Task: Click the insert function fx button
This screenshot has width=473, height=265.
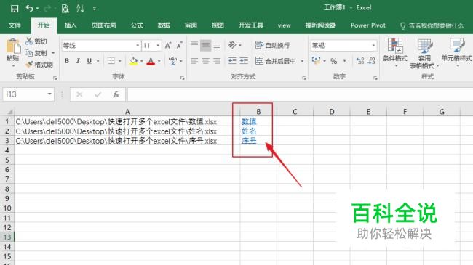Action: 116,94
